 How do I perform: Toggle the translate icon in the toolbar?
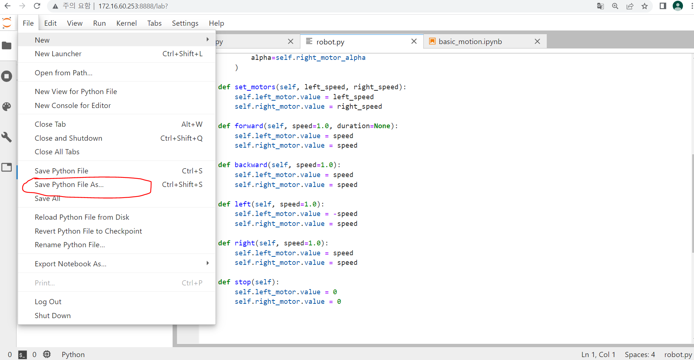[x=600, y=6]
